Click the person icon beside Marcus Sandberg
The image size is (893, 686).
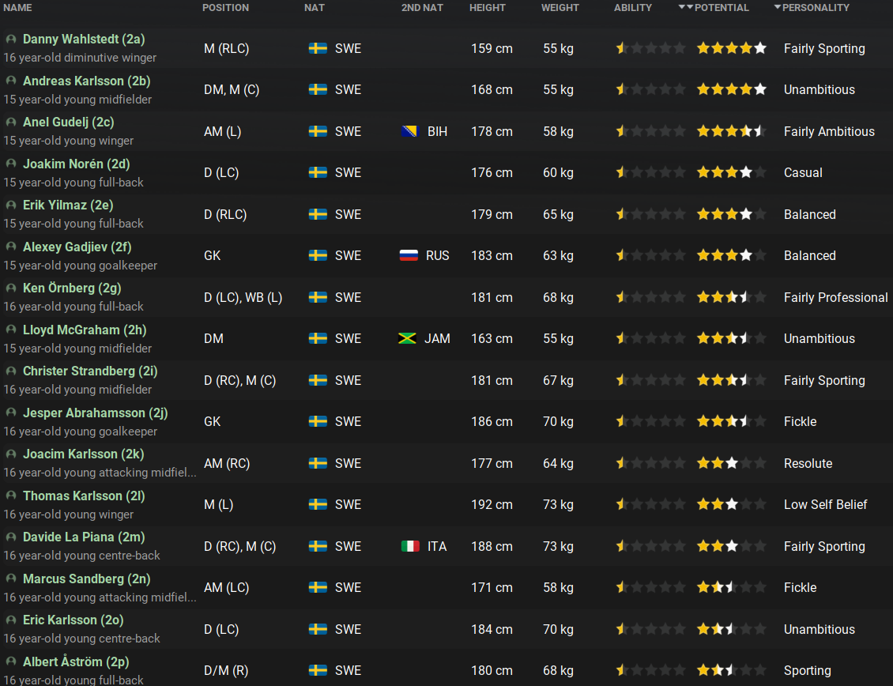coord(11,579)
